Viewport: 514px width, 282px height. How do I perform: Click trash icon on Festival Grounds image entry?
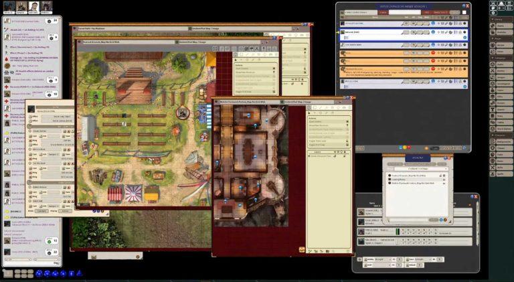coord(444,175)
